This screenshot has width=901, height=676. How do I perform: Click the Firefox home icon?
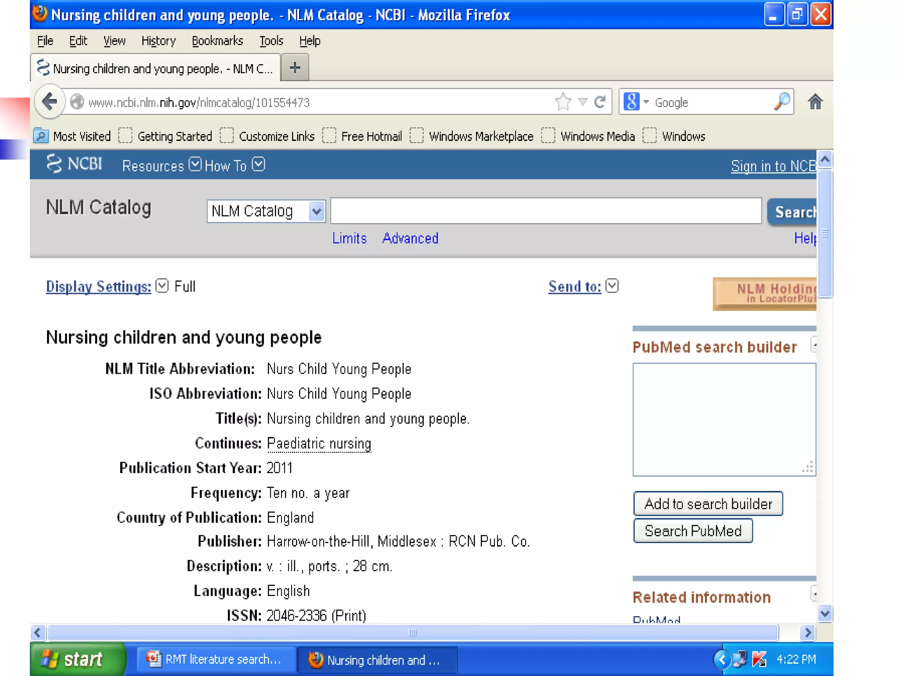[x=815, y=102]
